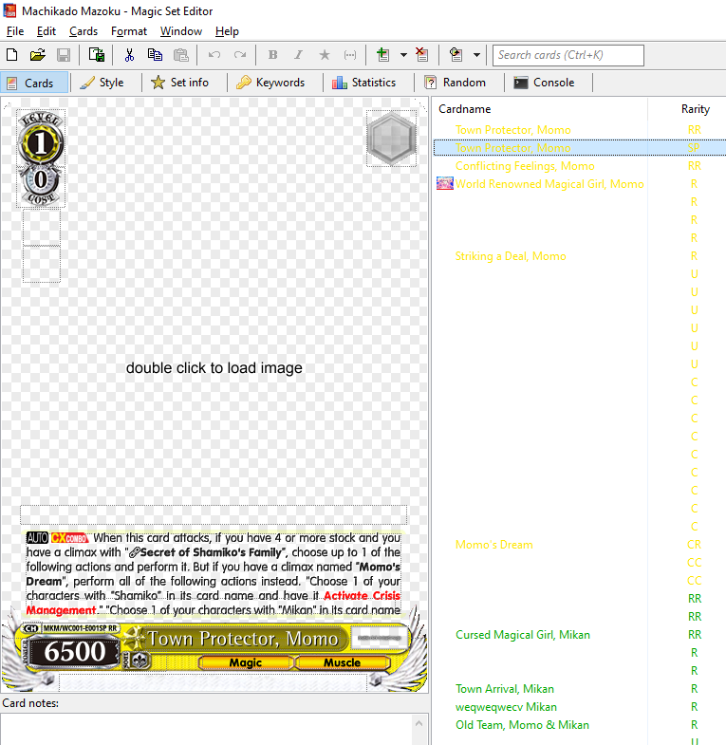Click the star Symbols toolbar icon
726x745 pixels.
pyautogui.click(x=325, y=55)
